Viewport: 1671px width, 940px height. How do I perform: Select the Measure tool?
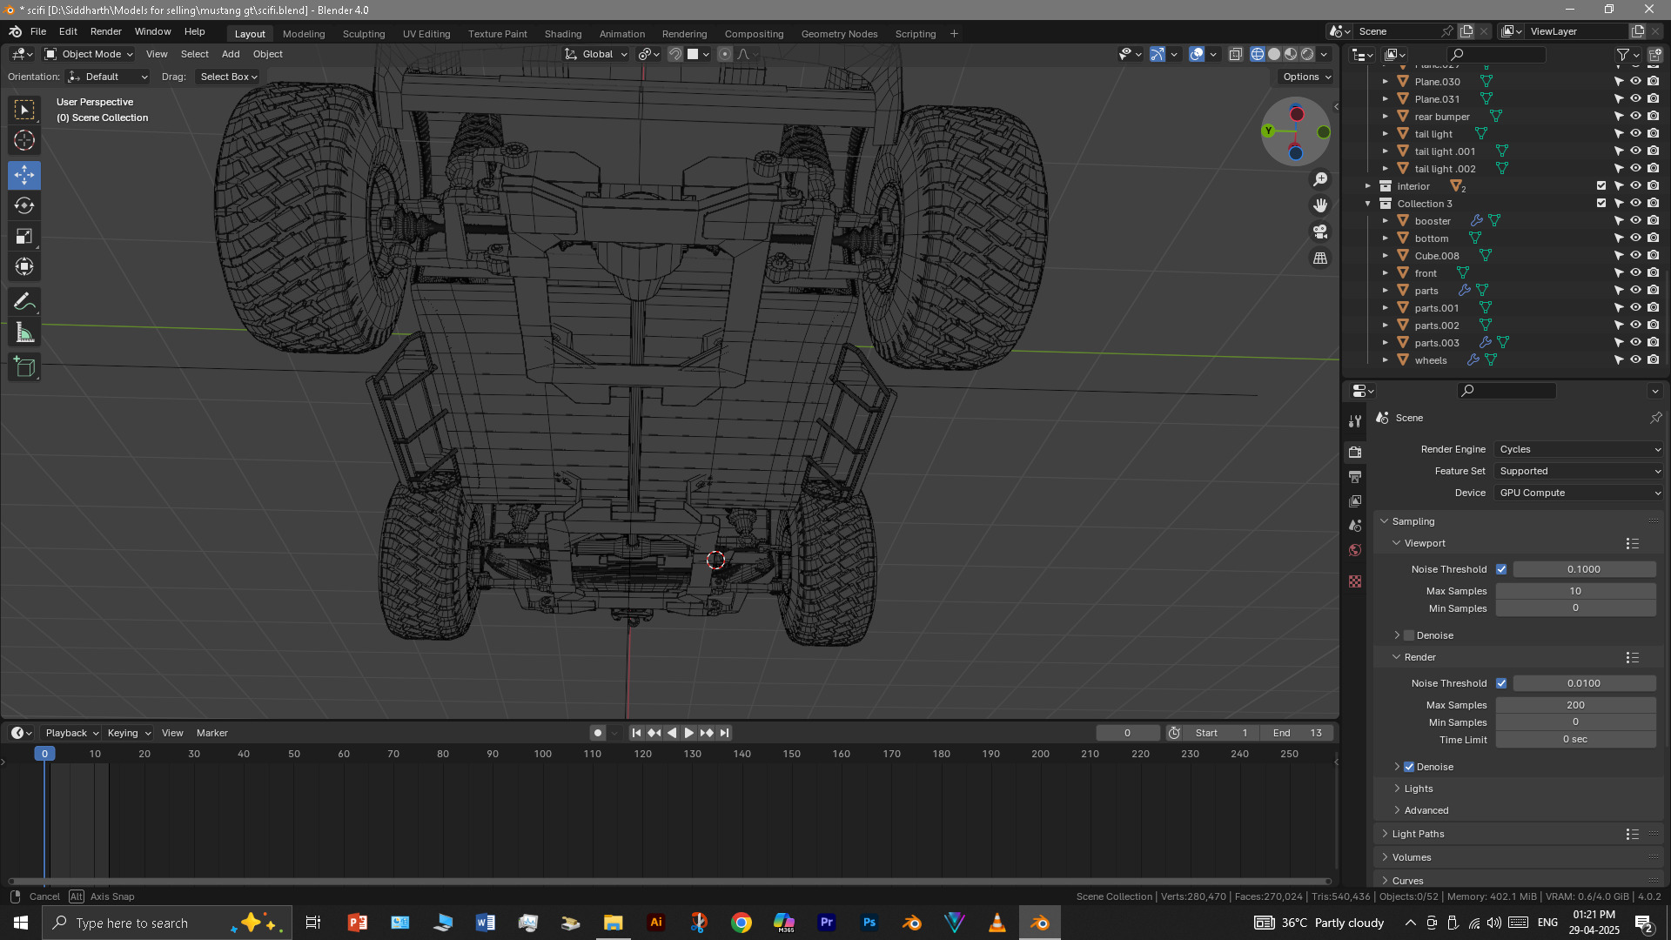pos(24,332)
